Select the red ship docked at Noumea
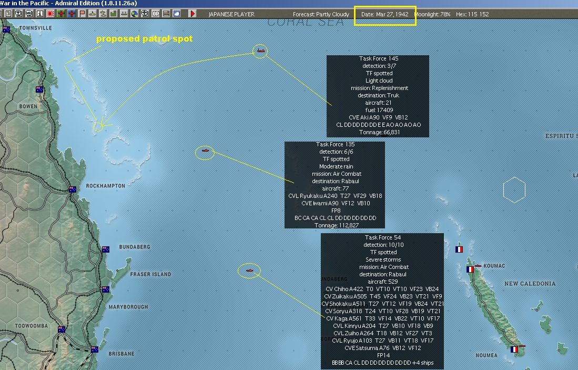 522,346
